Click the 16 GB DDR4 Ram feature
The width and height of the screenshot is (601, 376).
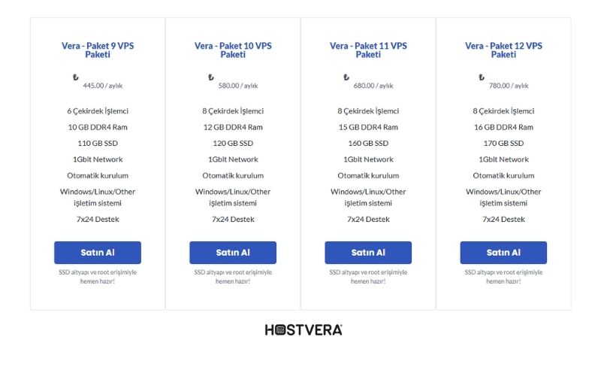[x=503, y=127]
